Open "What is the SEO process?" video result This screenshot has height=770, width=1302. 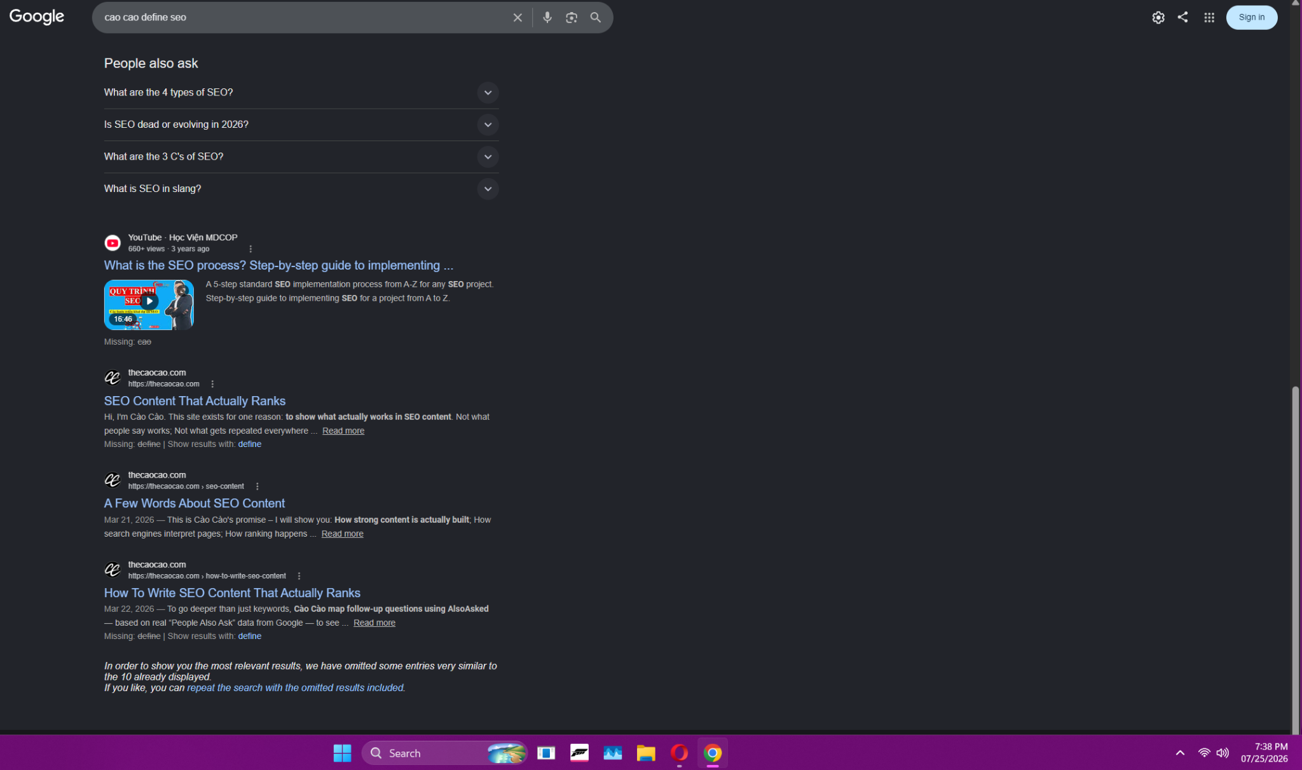278,265
